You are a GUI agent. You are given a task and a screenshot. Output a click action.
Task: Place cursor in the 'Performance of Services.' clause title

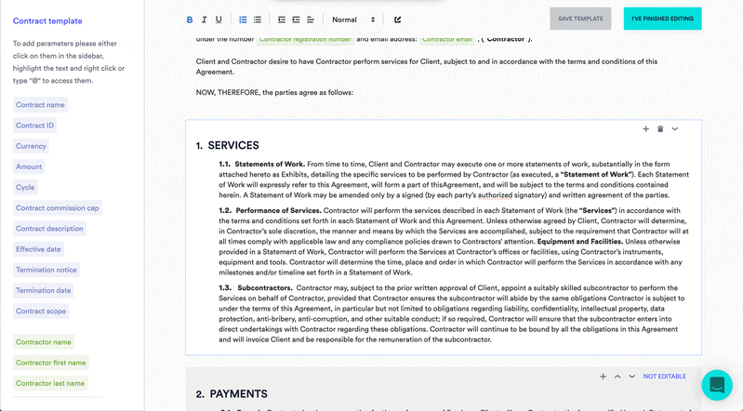(x=279, y=210)
